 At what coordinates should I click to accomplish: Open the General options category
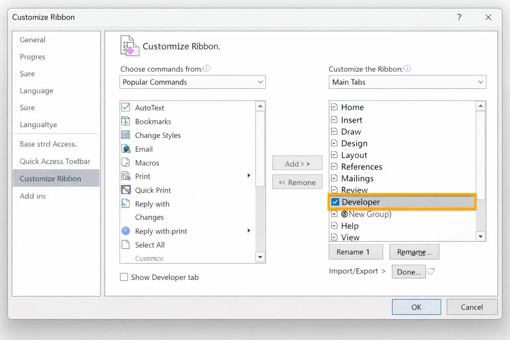pos(33,40)
